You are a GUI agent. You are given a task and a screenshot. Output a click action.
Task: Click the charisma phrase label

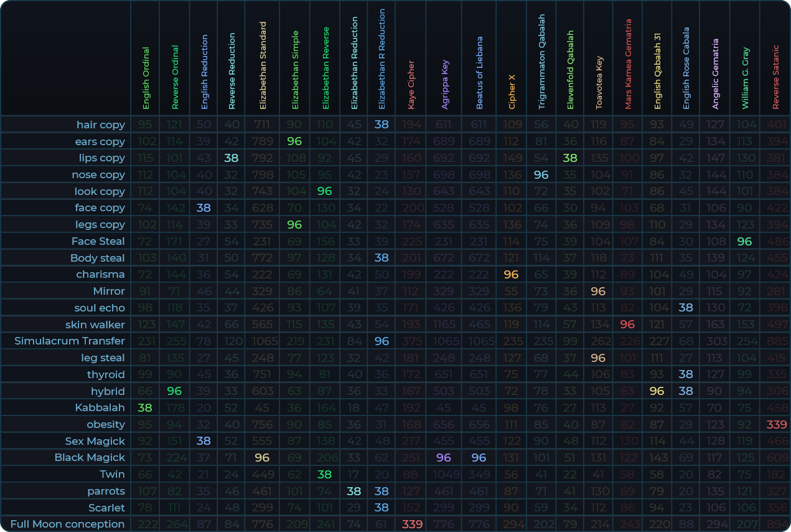coord(100,274)
